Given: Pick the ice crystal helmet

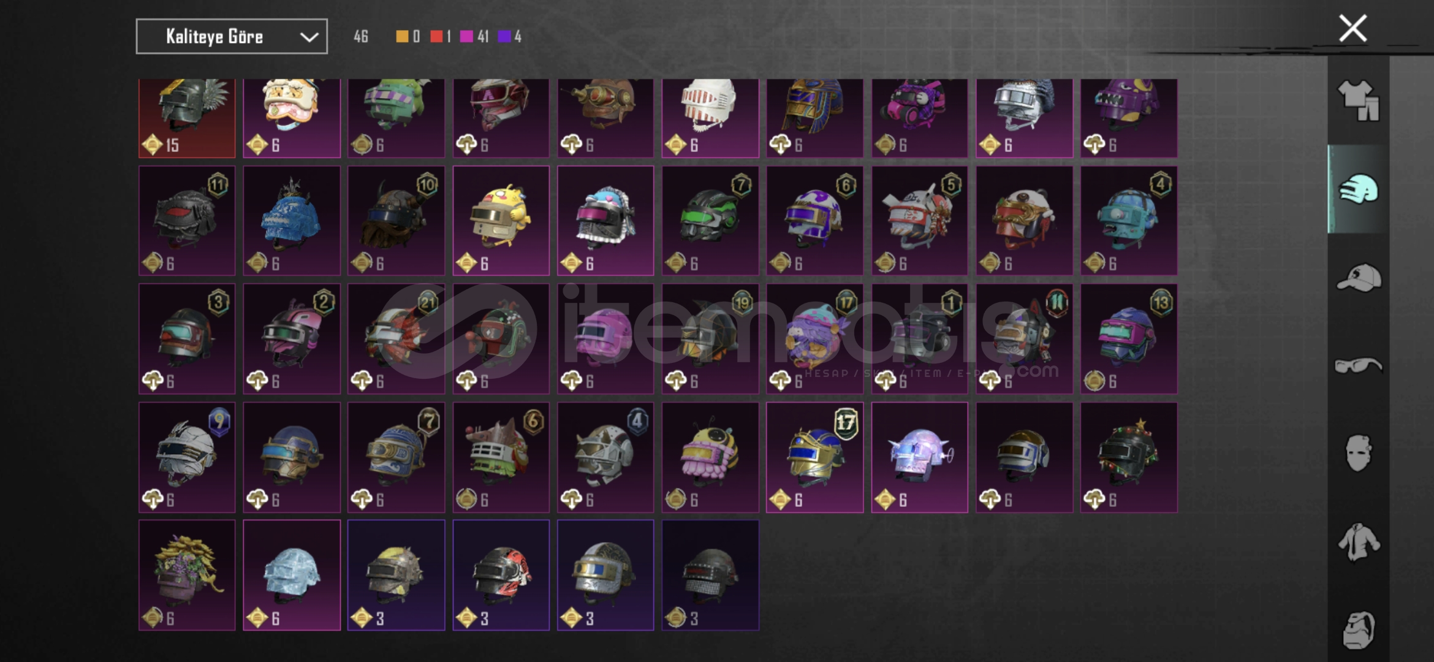Looking at the screenshot, I should pyautogui.click(x=292, y=575).
